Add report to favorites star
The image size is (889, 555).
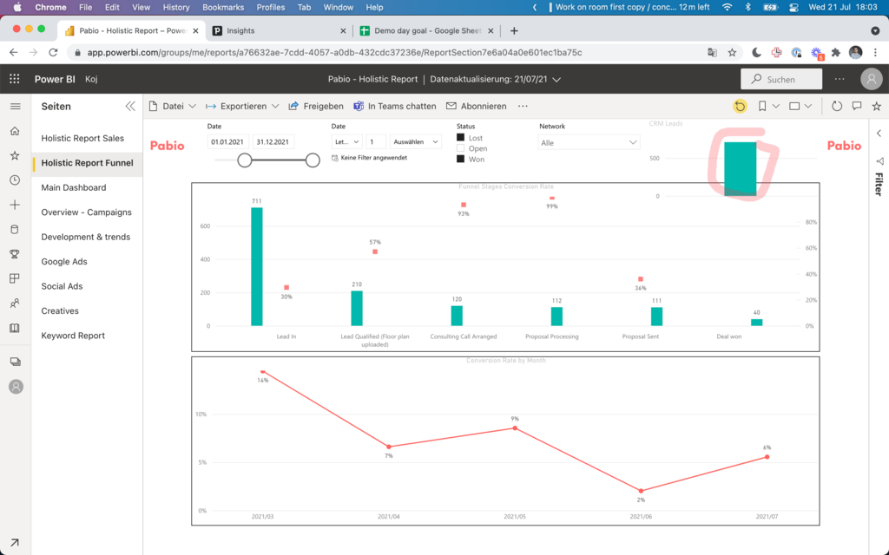tap(877, 106)
